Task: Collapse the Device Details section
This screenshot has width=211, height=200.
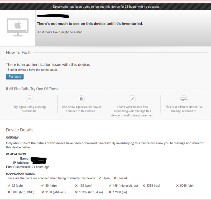Action: 20,130
